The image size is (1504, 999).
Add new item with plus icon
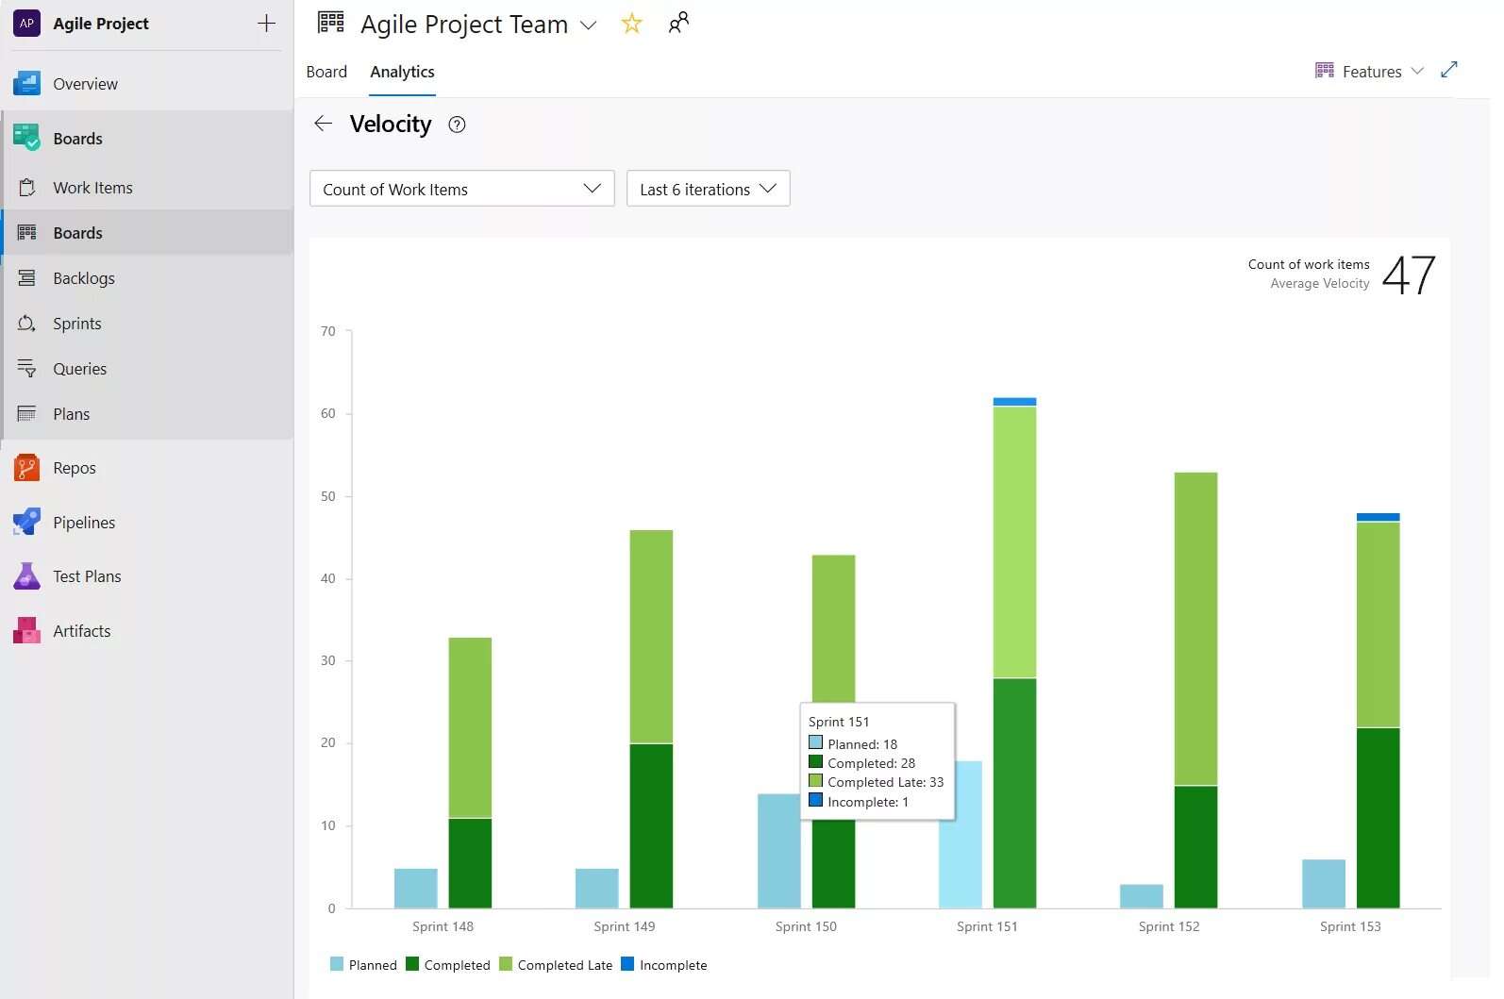[266, 24]
